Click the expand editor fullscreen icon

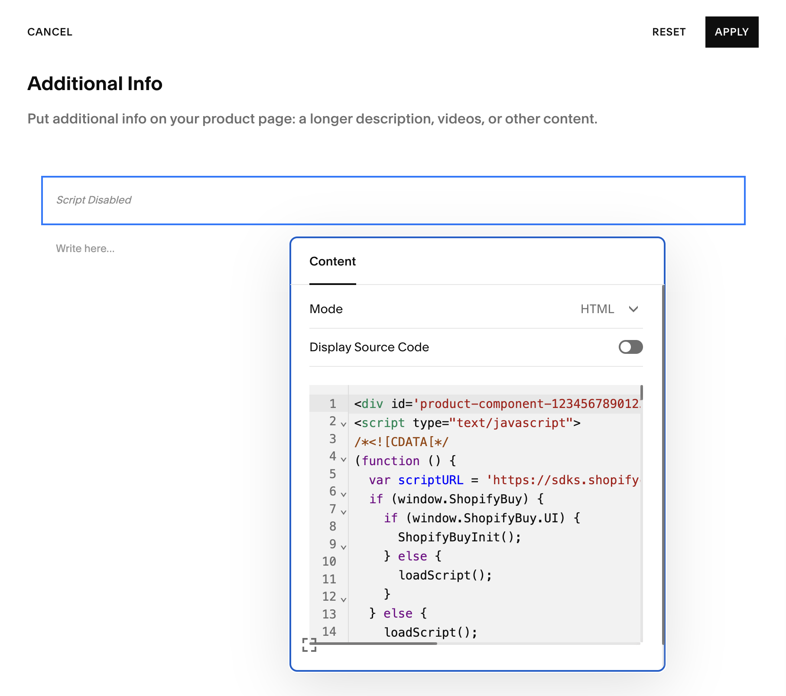click(309, 644)
